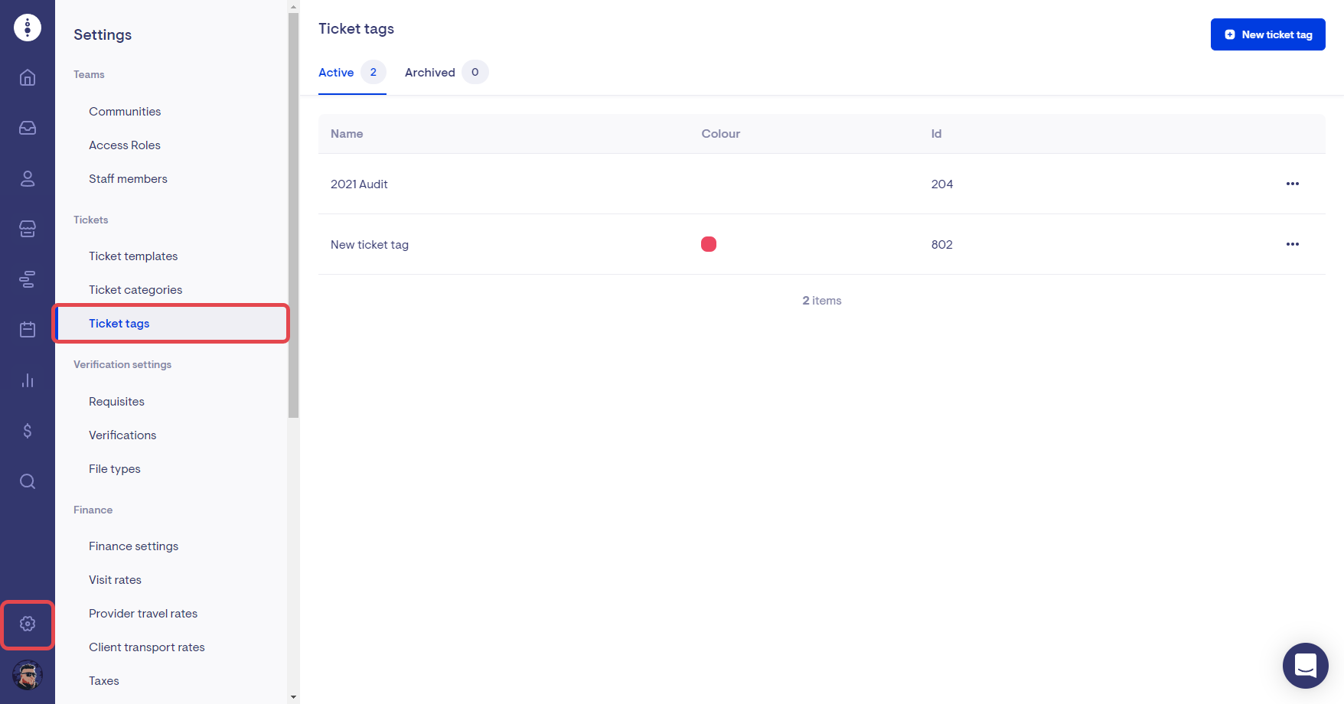The height and width of the screenshot is (704, 1344).
Task: Open the calendar icon in sidebar
Action: click(x=28, y=330)
